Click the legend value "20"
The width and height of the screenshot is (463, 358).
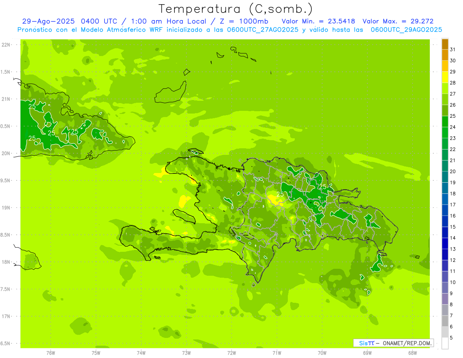453,171
